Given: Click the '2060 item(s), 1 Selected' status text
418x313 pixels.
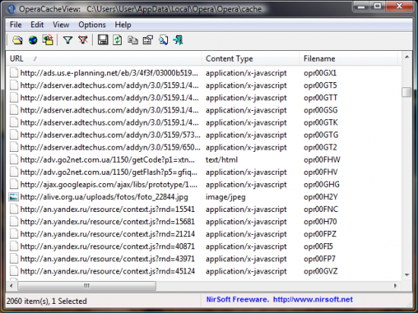Looking at the screenshot, I should tap(46, 302).
